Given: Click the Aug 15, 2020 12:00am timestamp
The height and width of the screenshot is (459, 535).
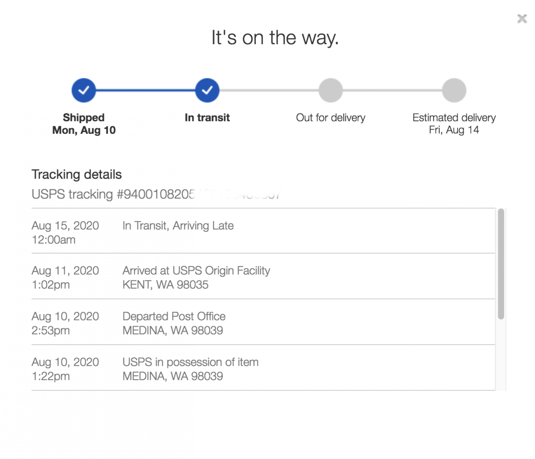Looking at the screenshot, I should click(65, 232).
